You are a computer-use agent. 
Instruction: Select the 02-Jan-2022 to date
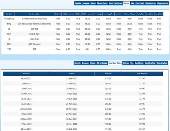(x=72, y=124)
